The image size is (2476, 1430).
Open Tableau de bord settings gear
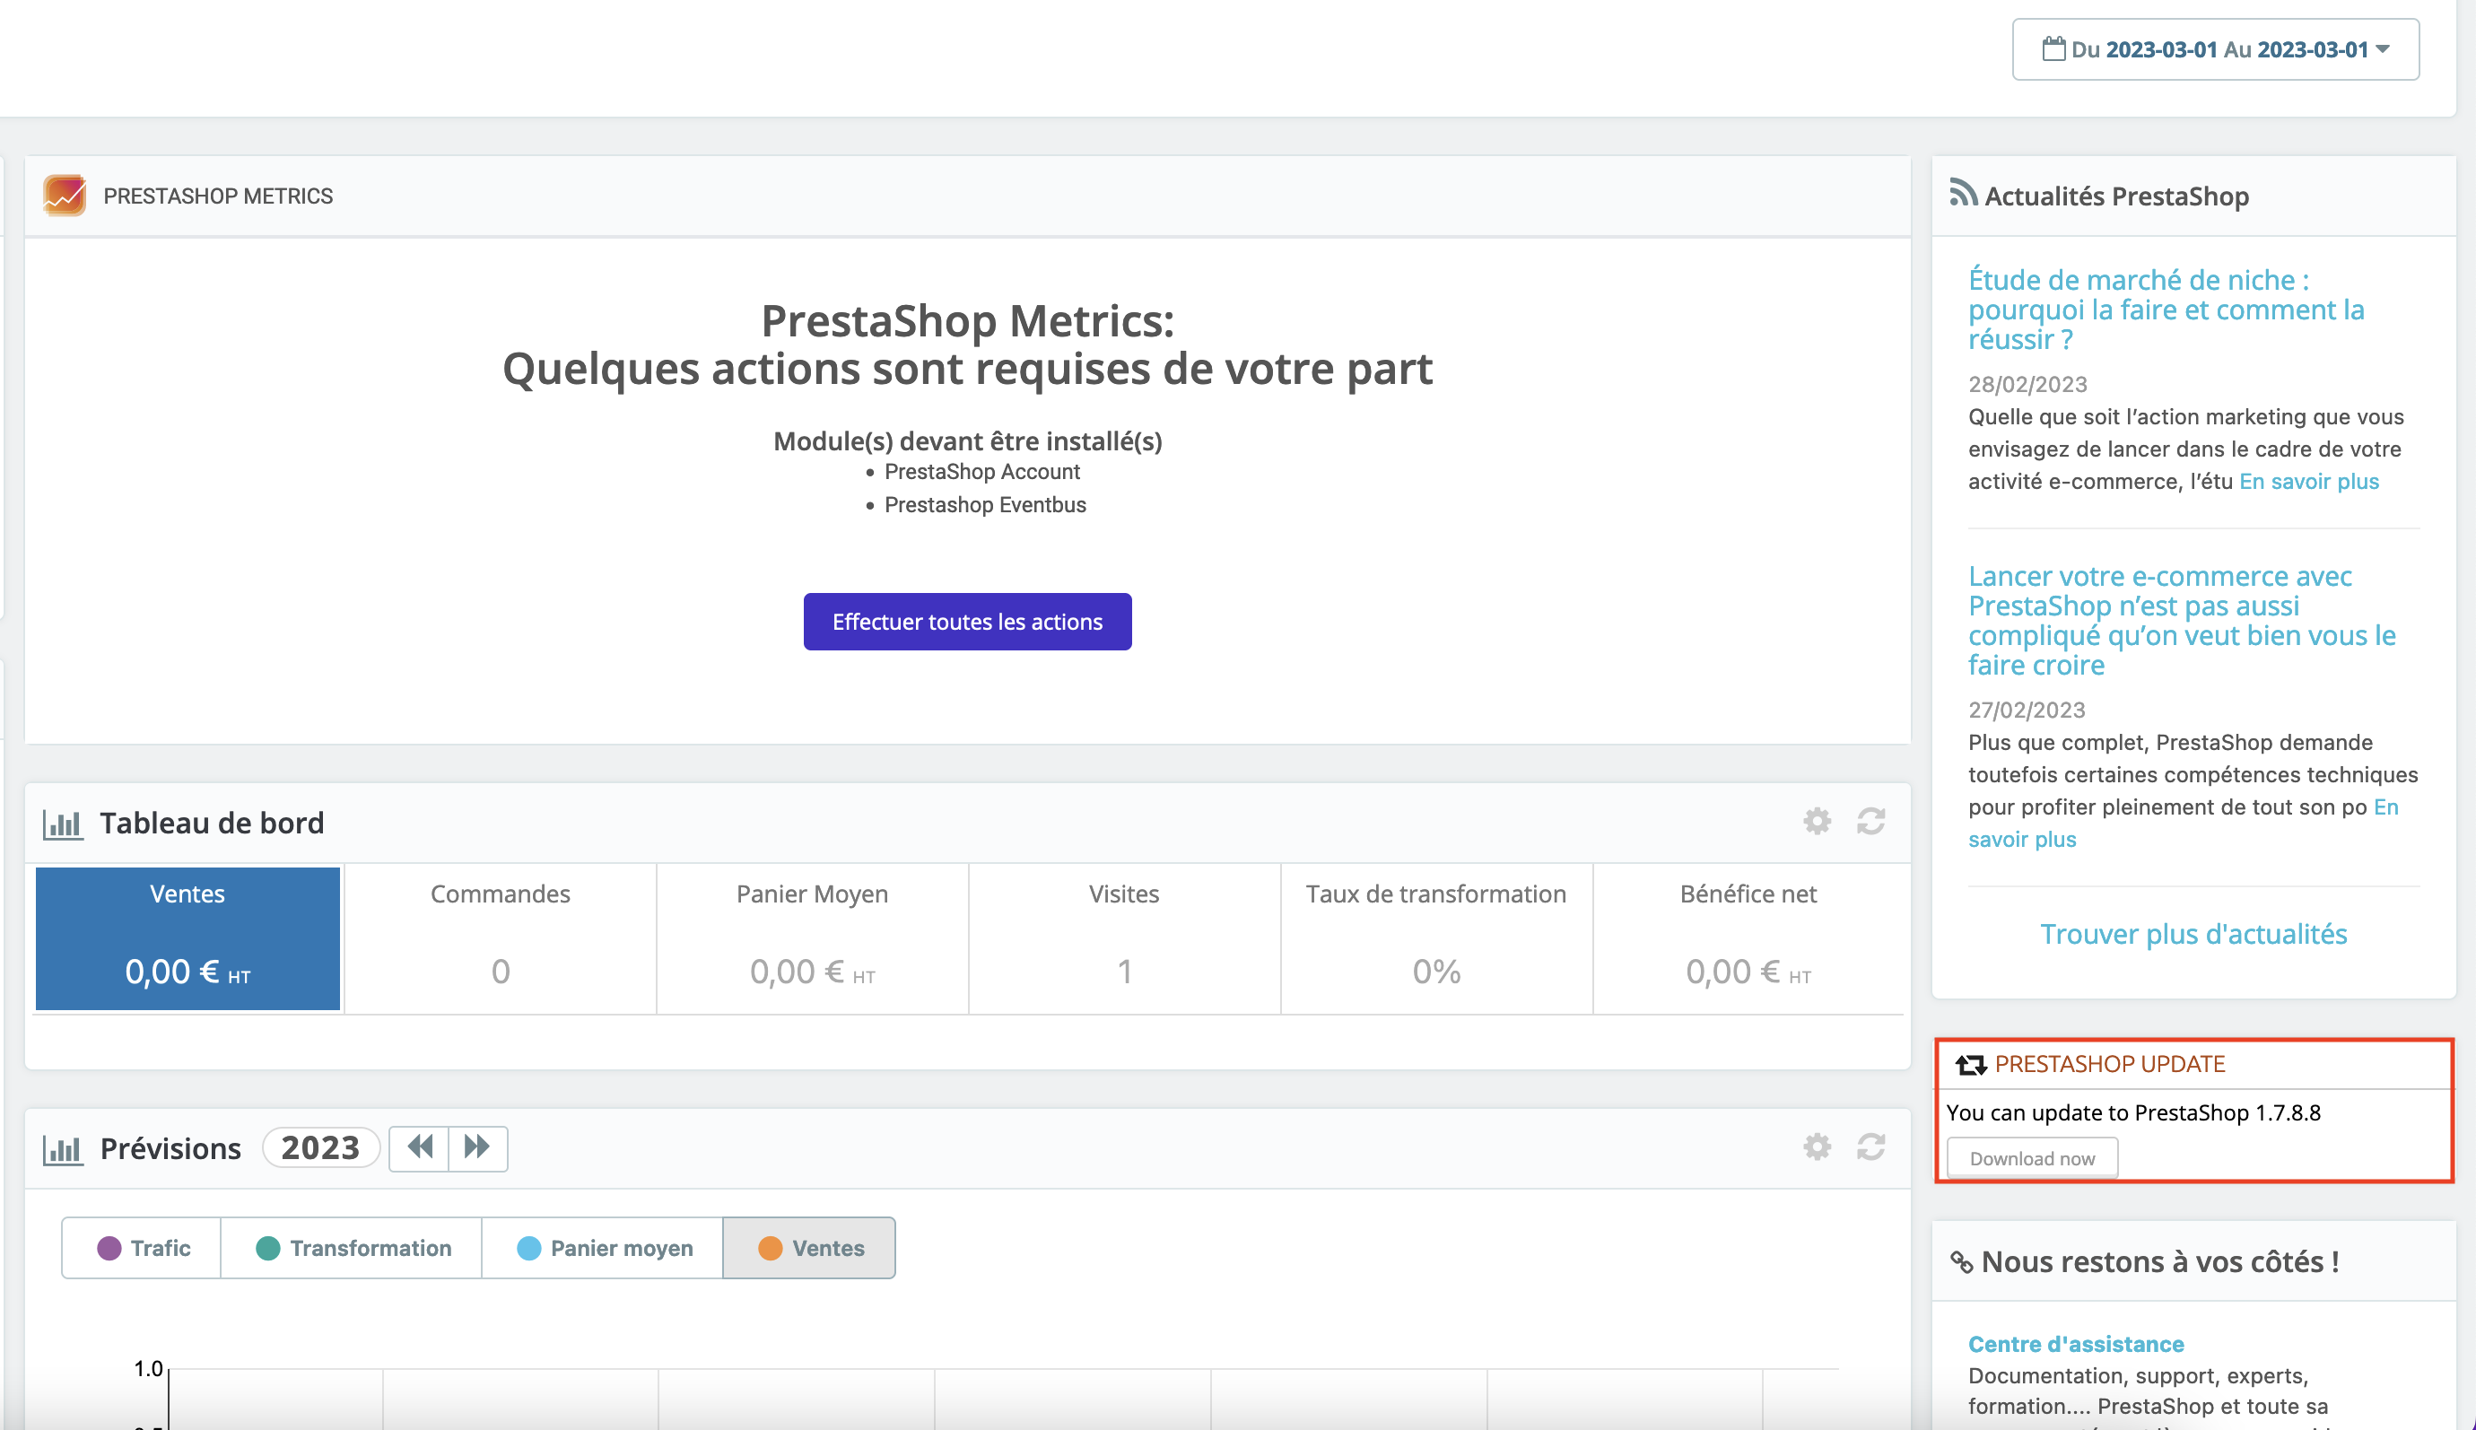click(1817, 821)
